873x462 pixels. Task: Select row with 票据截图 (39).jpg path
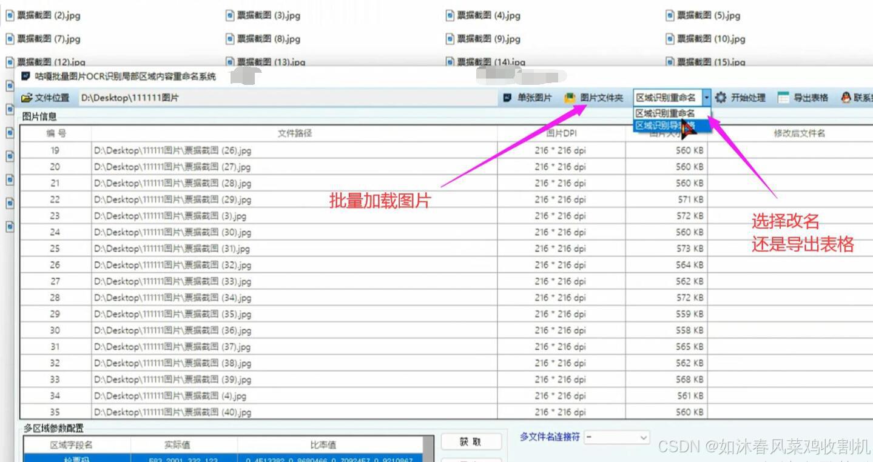click(x=447, y=380)
